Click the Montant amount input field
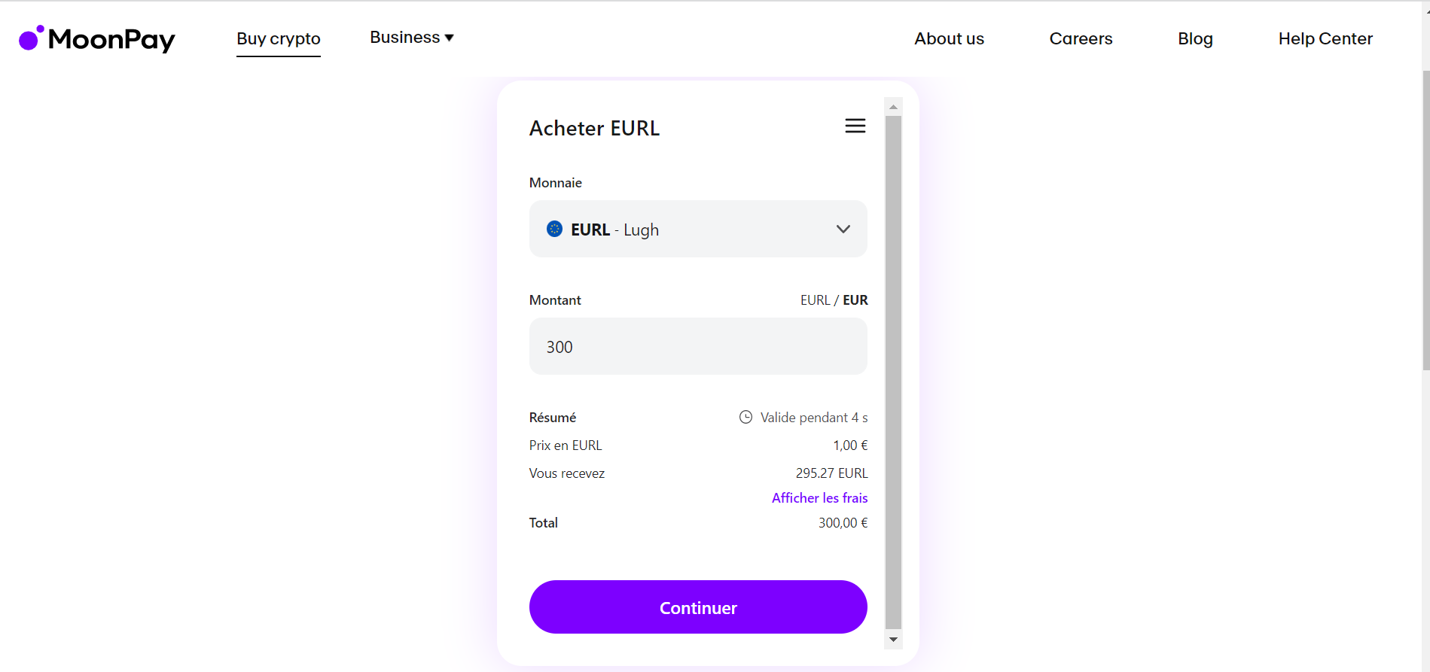 pos(697,346)
